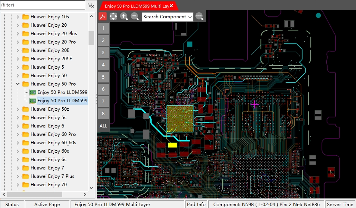Click the tree scroll-down arrow
The image size is (356, 208).
click(x=91, y=188)
